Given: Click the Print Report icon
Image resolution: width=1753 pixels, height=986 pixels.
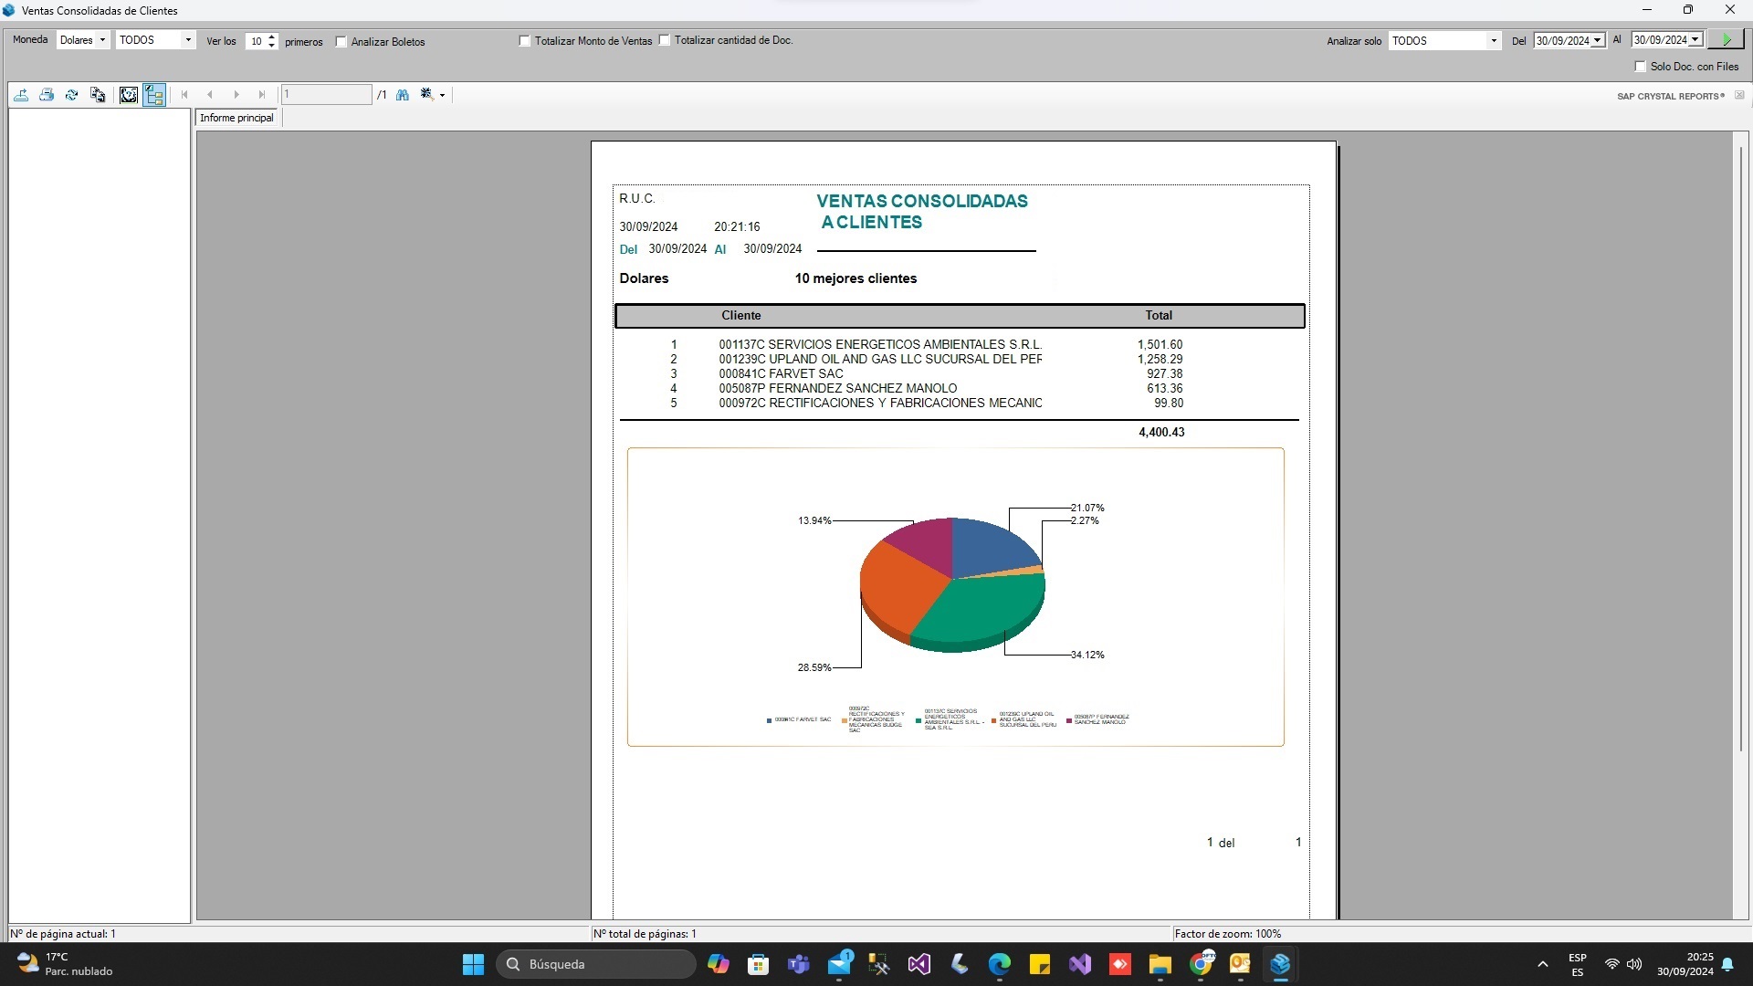Looking at the screenshot, I should coord(47,95).
